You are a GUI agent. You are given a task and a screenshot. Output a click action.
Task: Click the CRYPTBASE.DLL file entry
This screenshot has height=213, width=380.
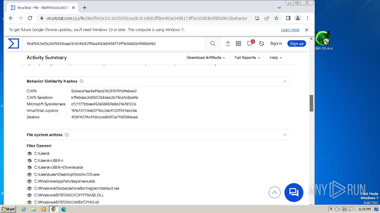(x=69, y=195)
